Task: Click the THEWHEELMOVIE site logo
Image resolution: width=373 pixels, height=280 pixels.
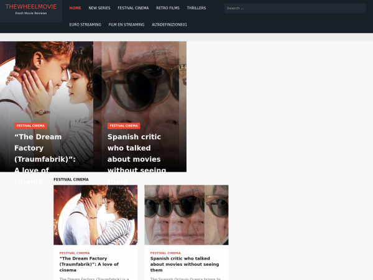Action: click(30, 7)
